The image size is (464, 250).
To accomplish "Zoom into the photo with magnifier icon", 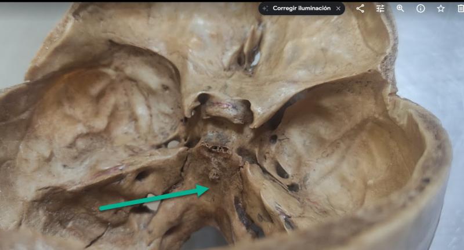I will [x=400, y=9].
